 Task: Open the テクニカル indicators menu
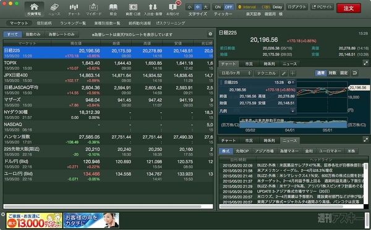click(x=267, y=73)
